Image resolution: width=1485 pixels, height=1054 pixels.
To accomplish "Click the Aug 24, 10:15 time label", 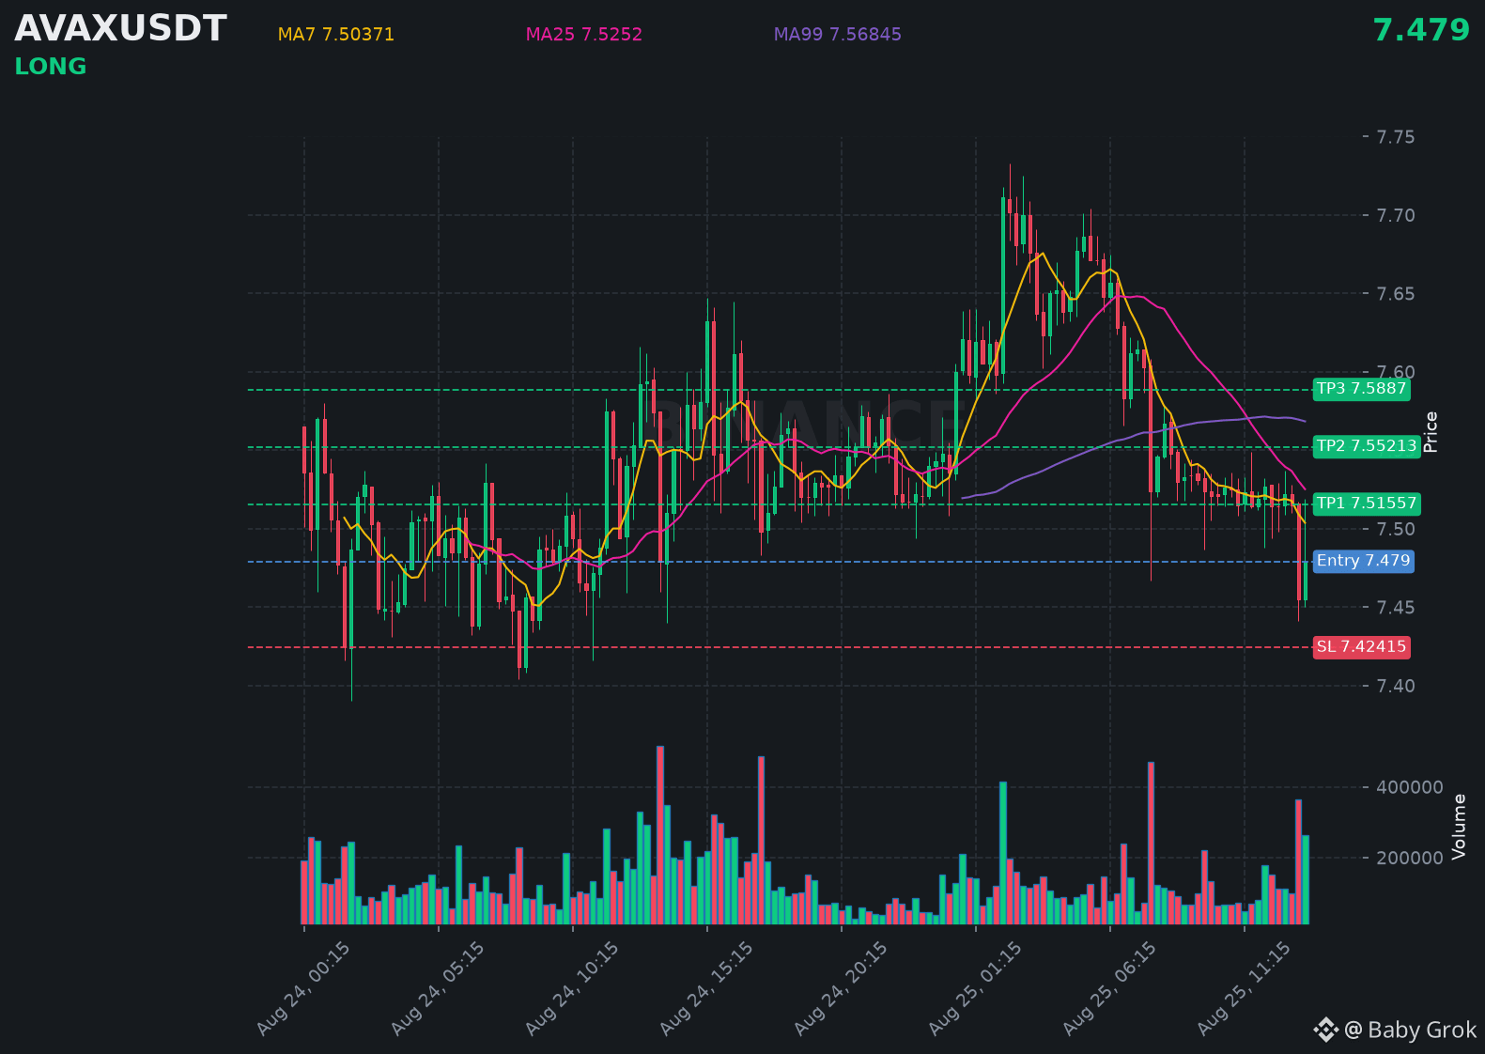I will [572, 989].
